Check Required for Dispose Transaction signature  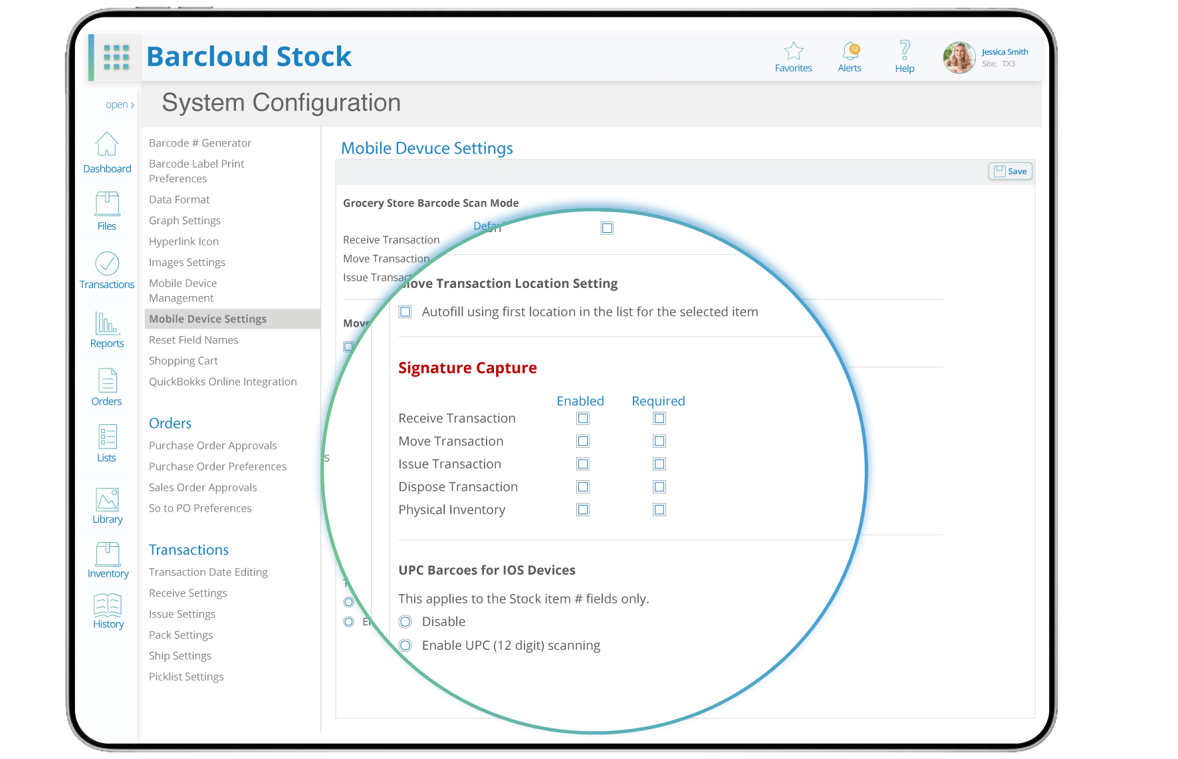659,487
